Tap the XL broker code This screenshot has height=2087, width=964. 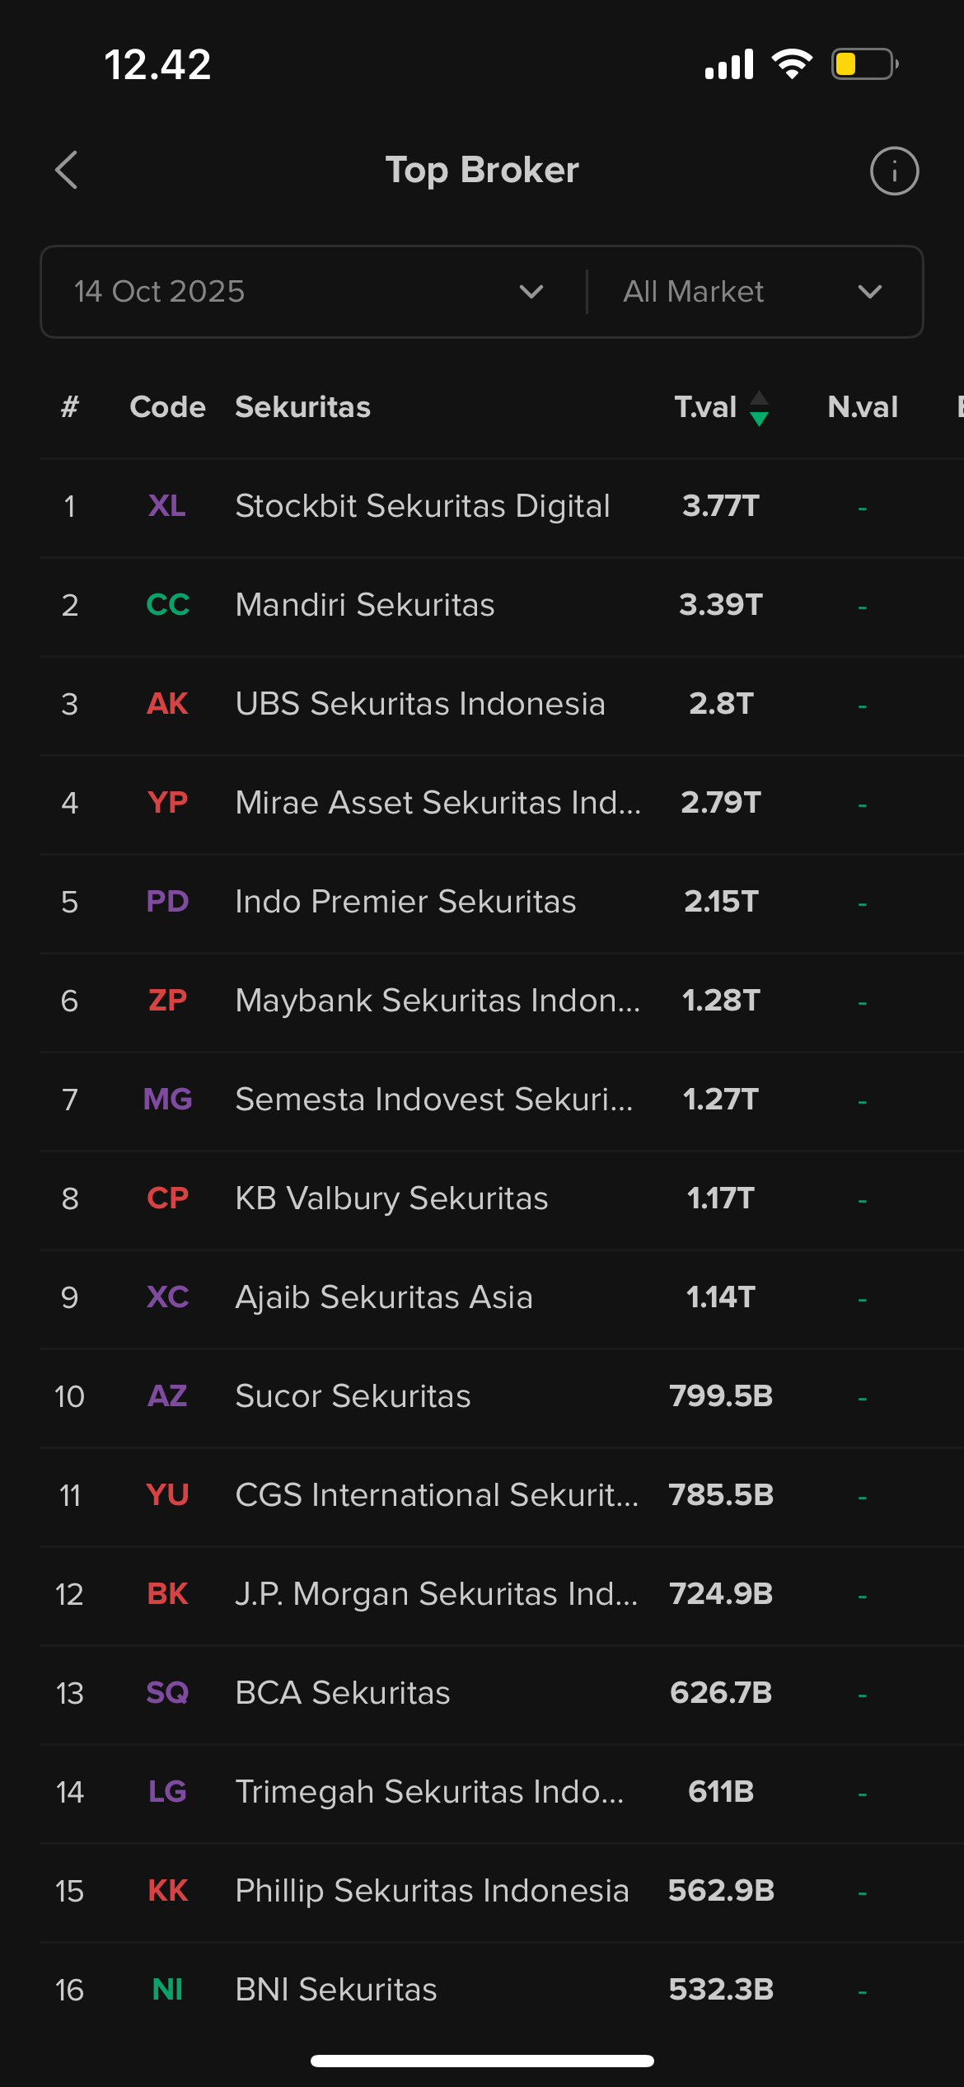(167, 506)
